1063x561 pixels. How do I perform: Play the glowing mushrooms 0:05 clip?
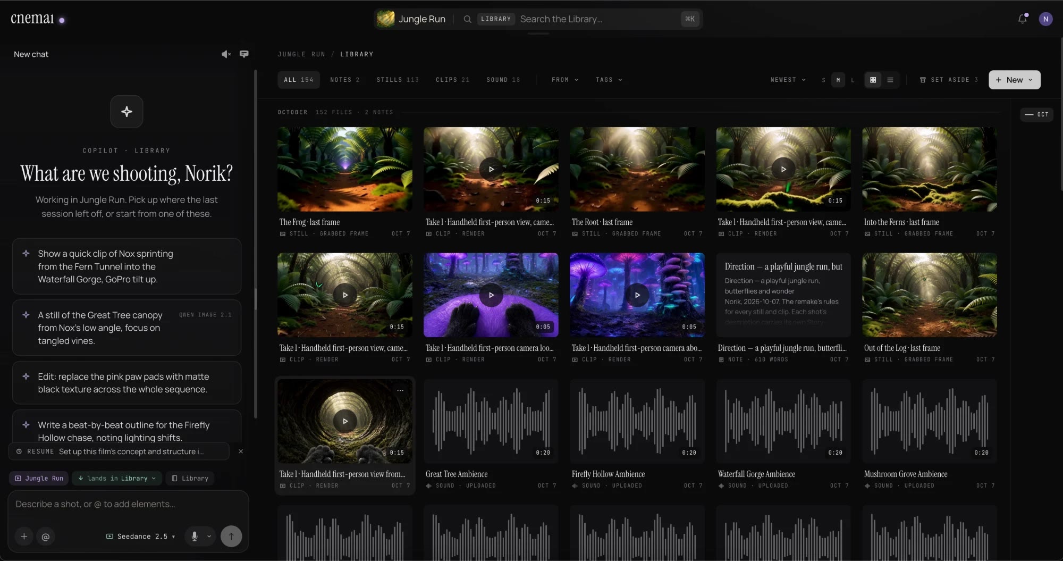pos(637,295)
